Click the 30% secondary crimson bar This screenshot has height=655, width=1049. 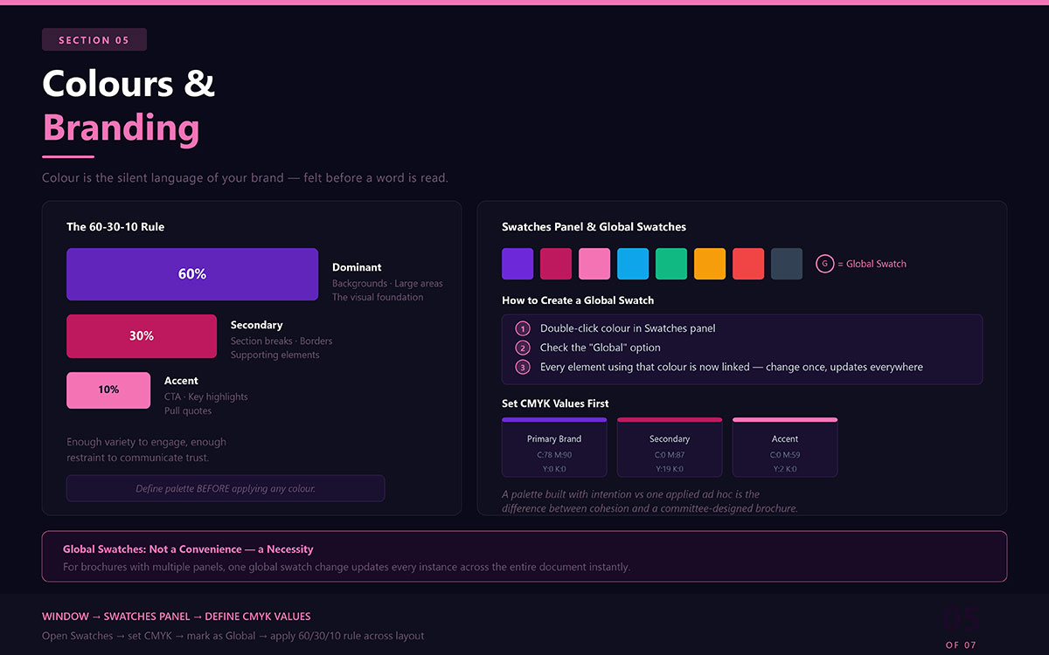coord(142,336)
